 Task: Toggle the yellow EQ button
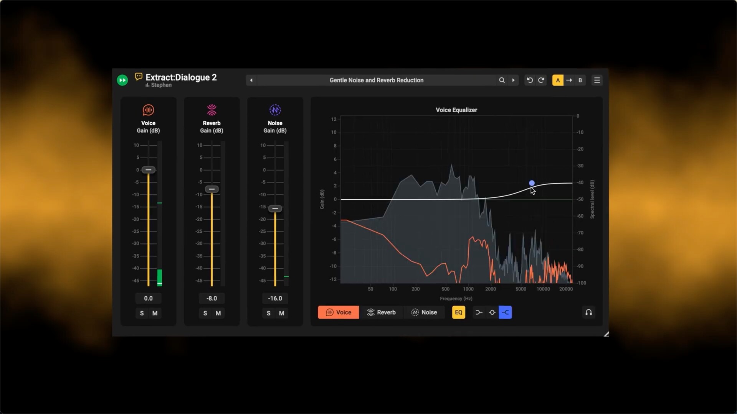pyautogui.click(x=458, y=312)
